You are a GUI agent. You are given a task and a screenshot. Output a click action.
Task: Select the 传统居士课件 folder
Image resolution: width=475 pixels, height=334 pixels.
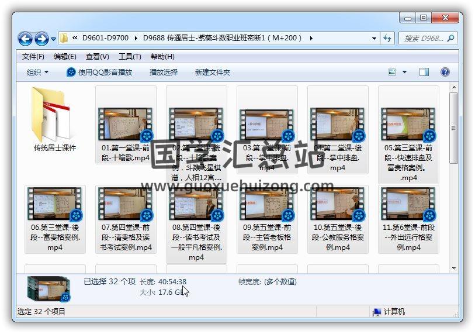click(x=55, y=120)
